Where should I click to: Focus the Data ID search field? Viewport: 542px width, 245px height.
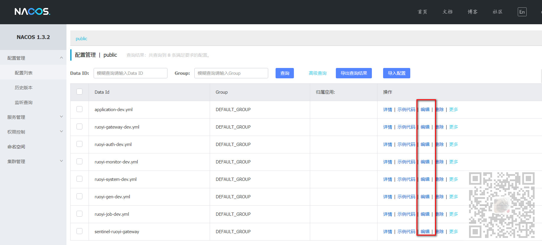[131, 73]
